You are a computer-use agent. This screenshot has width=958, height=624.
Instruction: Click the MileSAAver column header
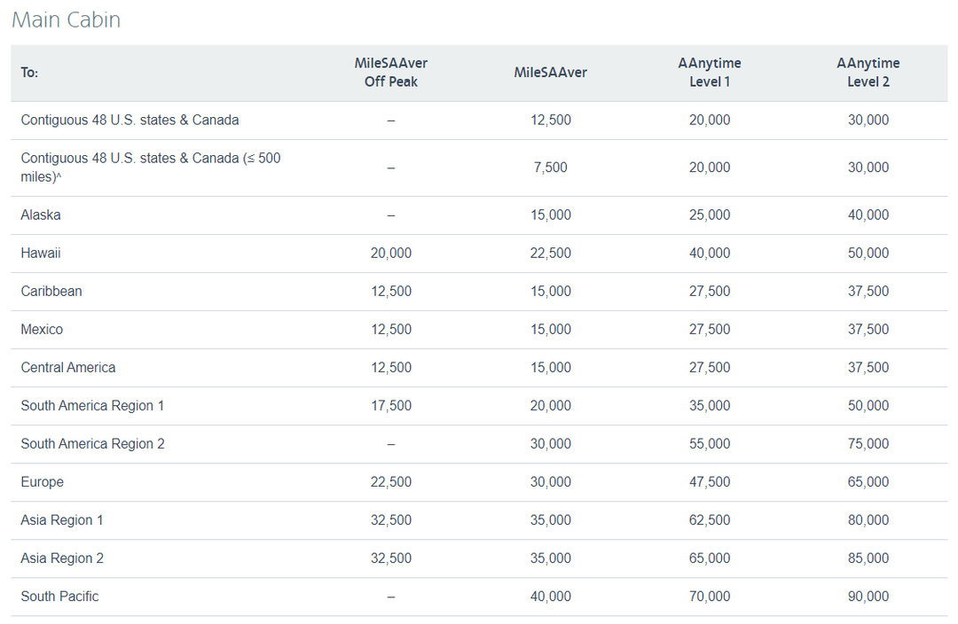coord(551,72)
